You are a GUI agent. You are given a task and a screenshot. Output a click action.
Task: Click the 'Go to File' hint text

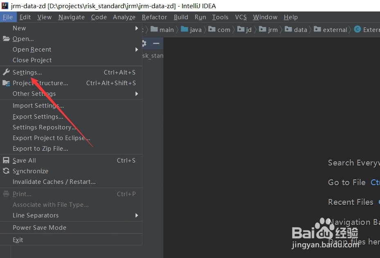pyautogui.click(x=346, y=182)
